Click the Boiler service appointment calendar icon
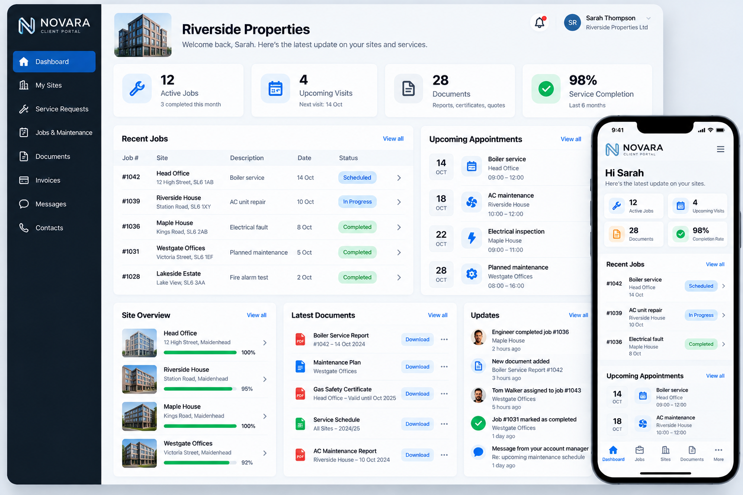 click(x=472, y=166)
